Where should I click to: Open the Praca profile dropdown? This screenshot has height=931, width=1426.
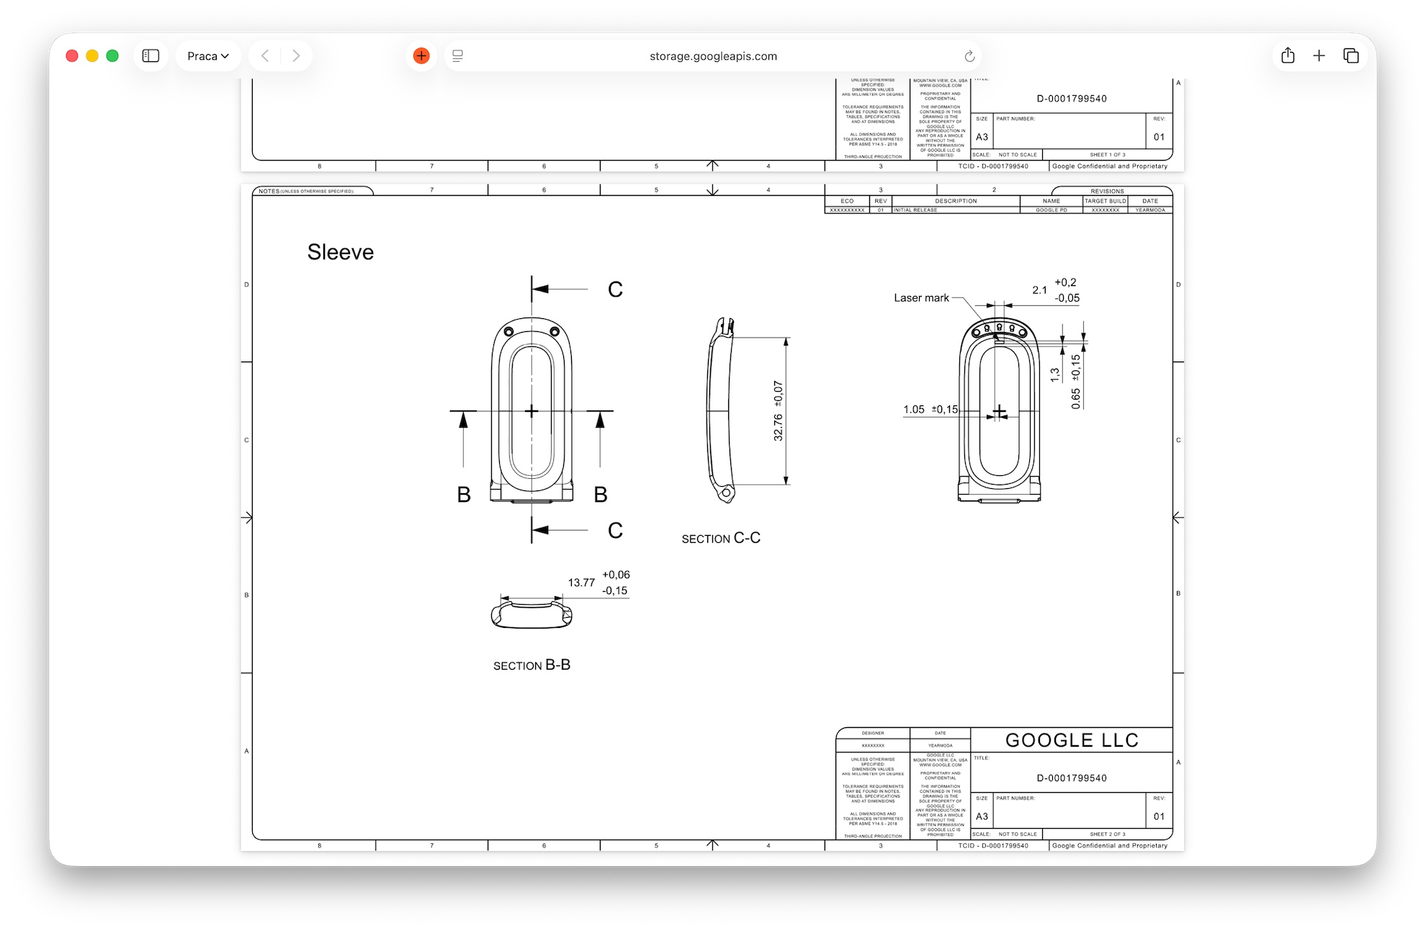(x=208, y=56)
